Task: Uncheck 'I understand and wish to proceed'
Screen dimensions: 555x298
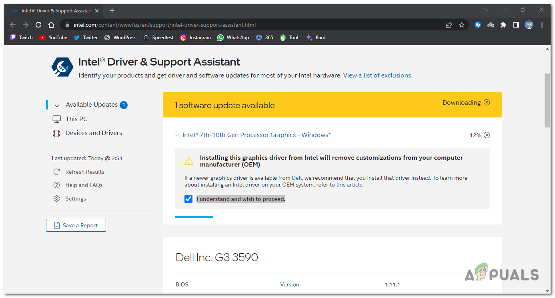Action: click(x=188, y=199)
